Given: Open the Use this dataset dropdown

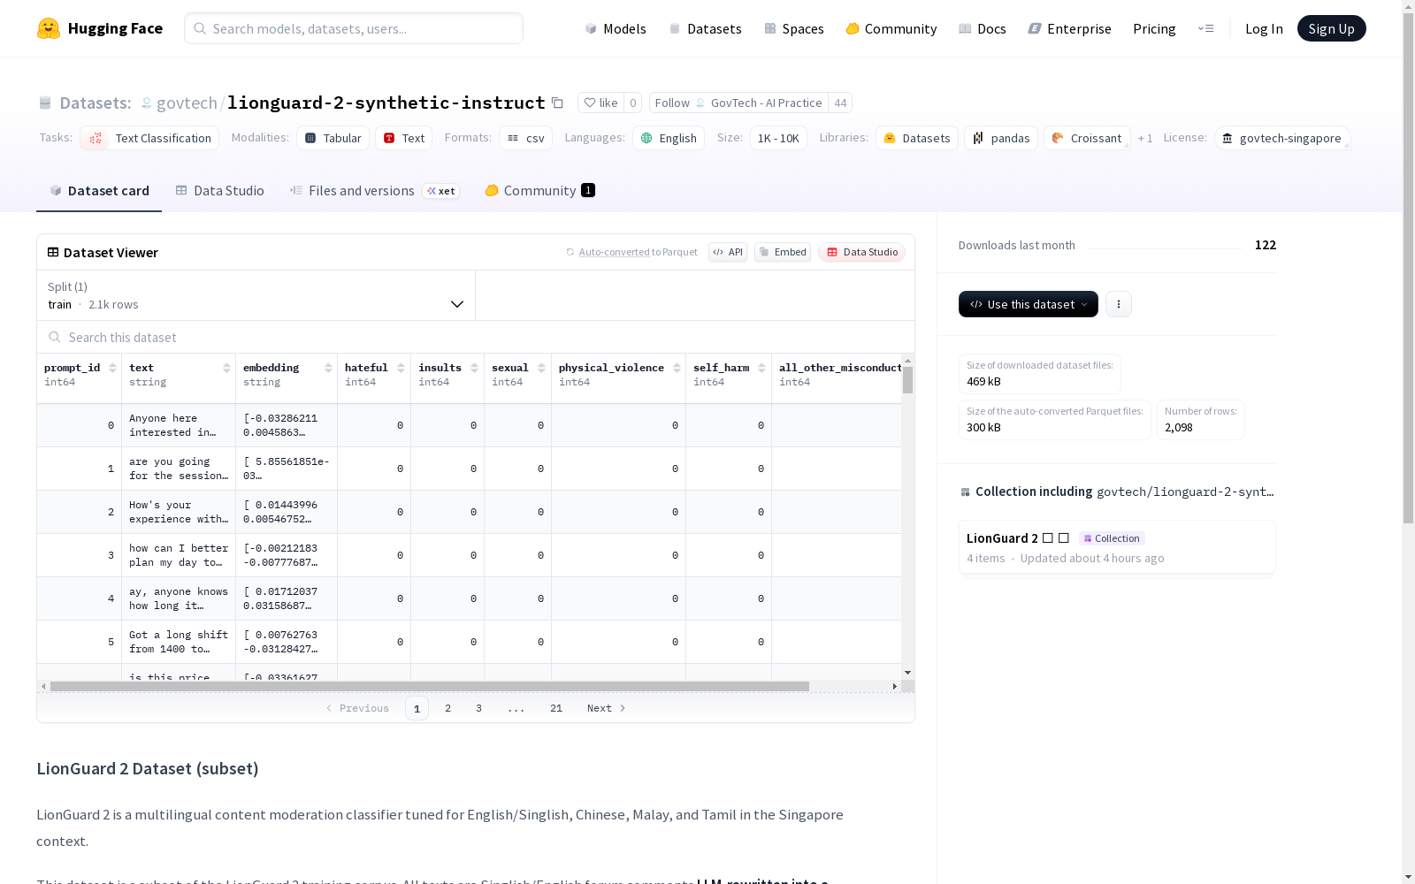Looking at the screenshot, I should 1029,304.
